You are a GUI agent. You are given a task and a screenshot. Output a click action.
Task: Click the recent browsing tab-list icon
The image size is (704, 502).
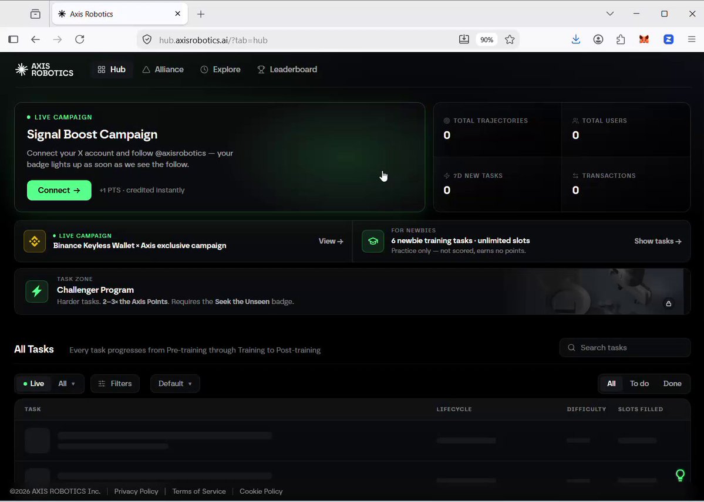[x=35, y=14]
